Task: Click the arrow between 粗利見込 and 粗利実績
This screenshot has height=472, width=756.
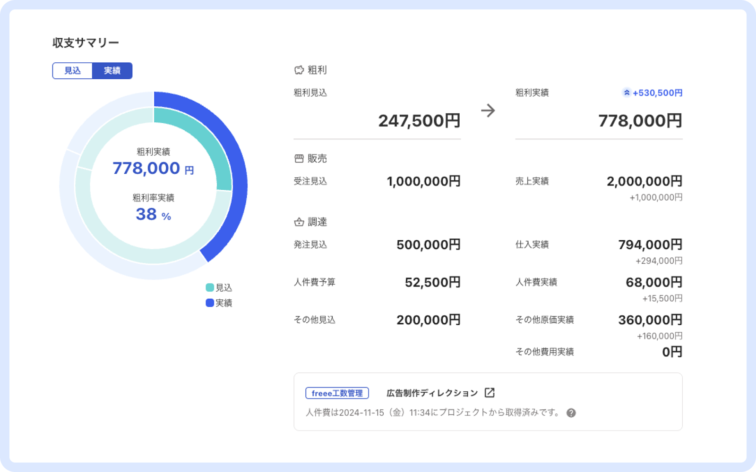Action: click(488, 110)
